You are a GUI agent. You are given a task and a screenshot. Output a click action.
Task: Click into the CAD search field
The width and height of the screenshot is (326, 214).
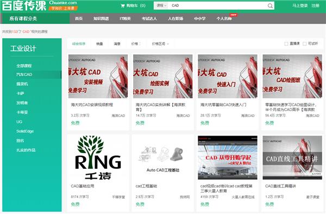(217, 5)
